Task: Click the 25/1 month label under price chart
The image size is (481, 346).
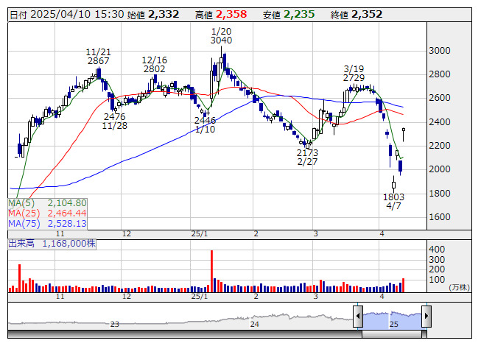Action: click(200, 234)
